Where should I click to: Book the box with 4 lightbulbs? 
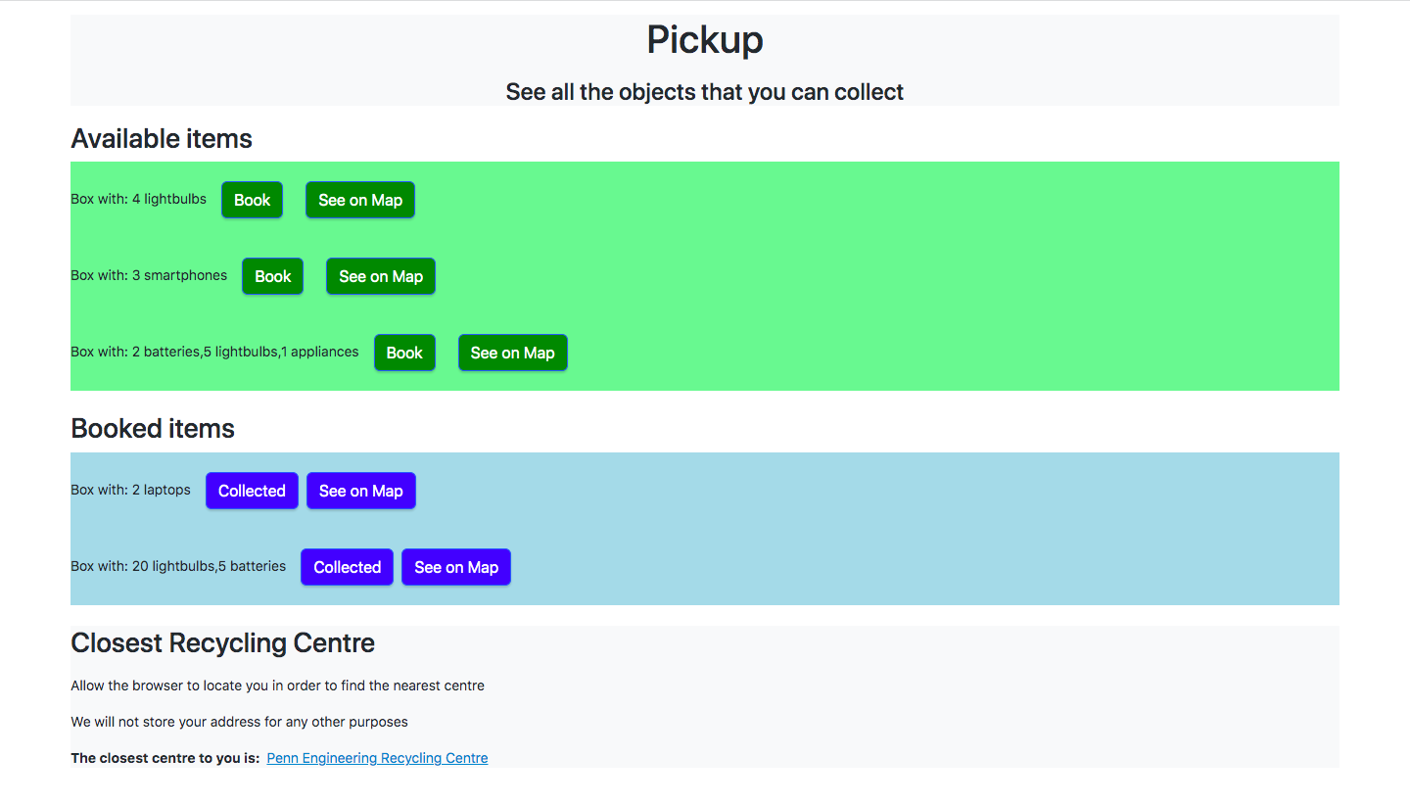[x=252, y=200]
